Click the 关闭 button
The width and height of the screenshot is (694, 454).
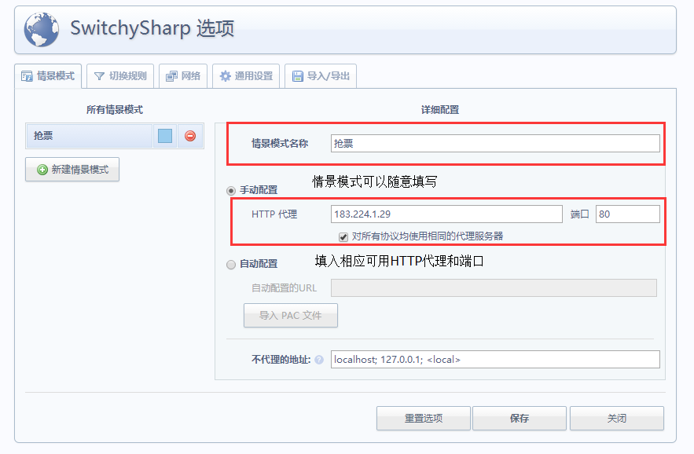(617, 418)
